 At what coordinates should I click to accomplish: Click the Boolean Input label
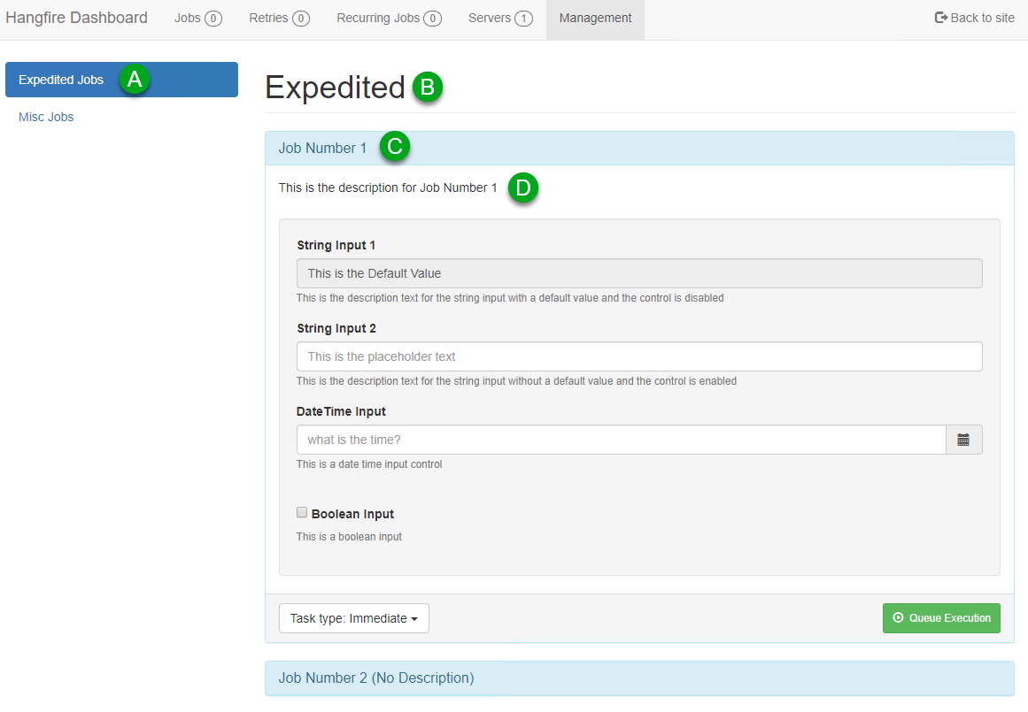[x=352, y=514]
